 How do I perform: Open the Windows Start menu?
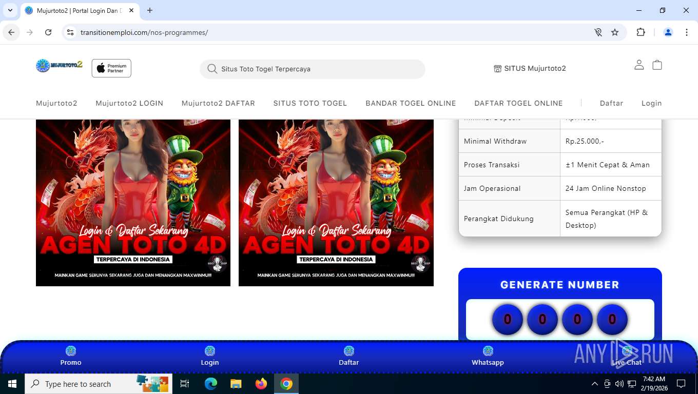tap(12, 384)
